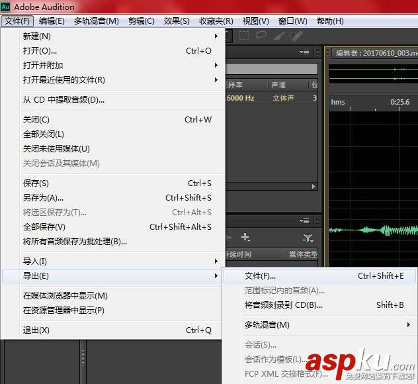Image resolution: width=418 pixels, height=384 pixels.
Task: Click the Adobe Audition Au title icon
Action: 5,7
